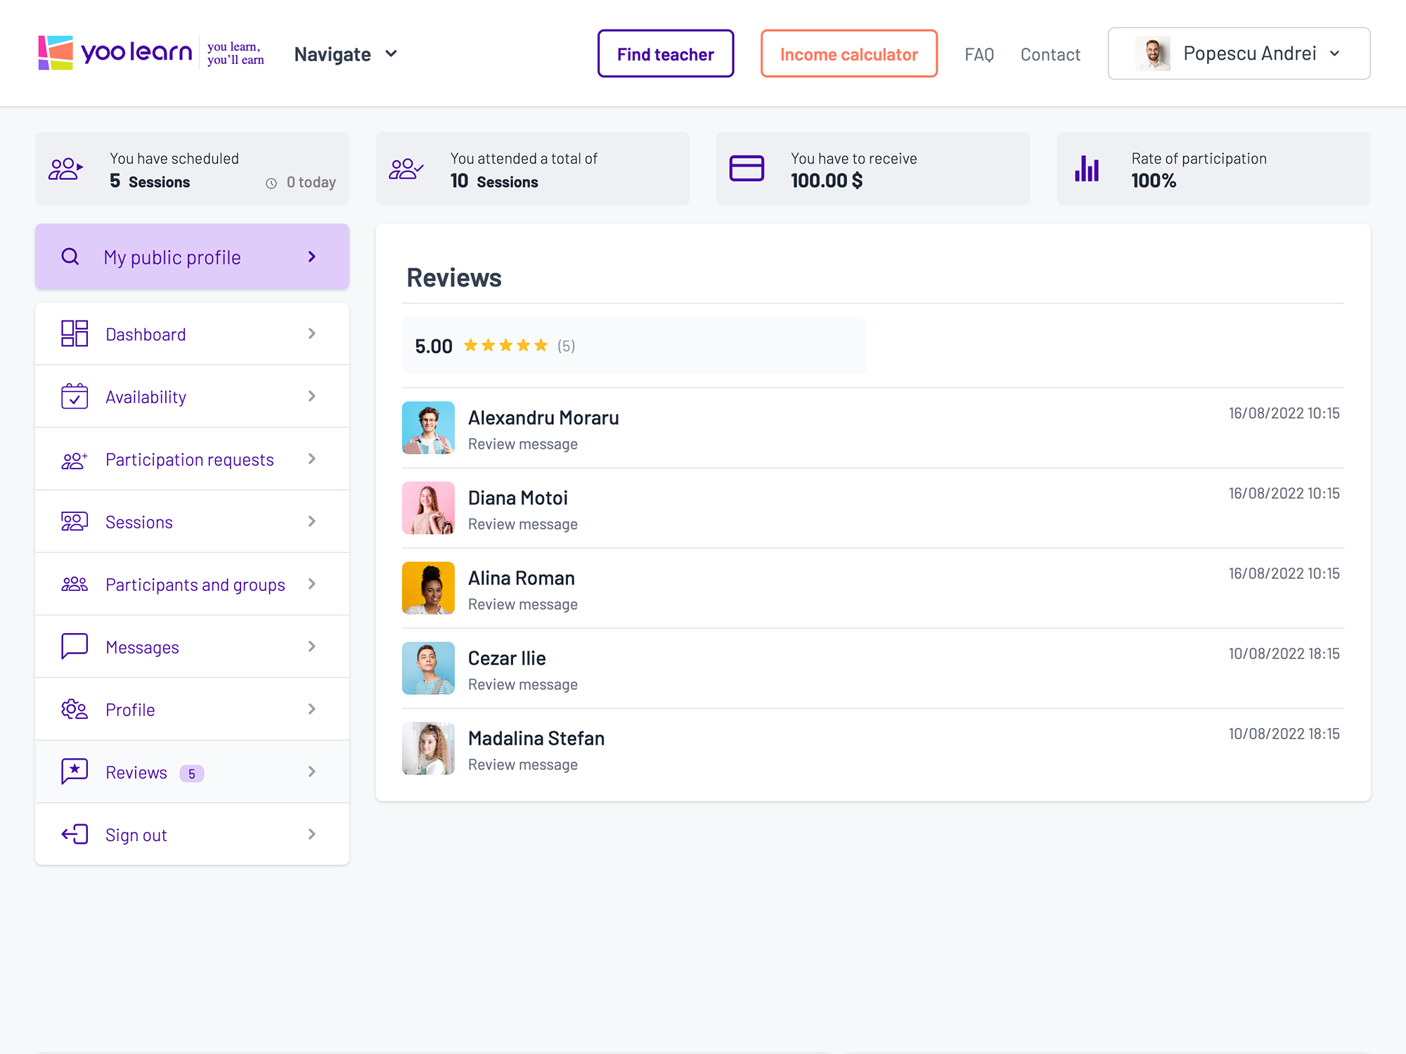Follow the FAQ link
Image resolution: width=1406 pixels, height=1054 pixels.
tap(979, 54)
